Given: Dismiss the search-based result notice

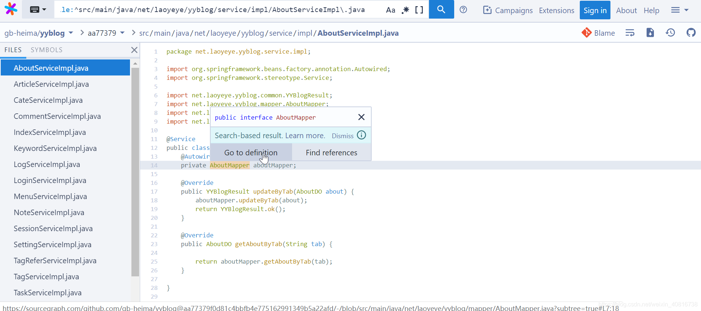Looking at the screenshot, I should (x=342, y=136).
